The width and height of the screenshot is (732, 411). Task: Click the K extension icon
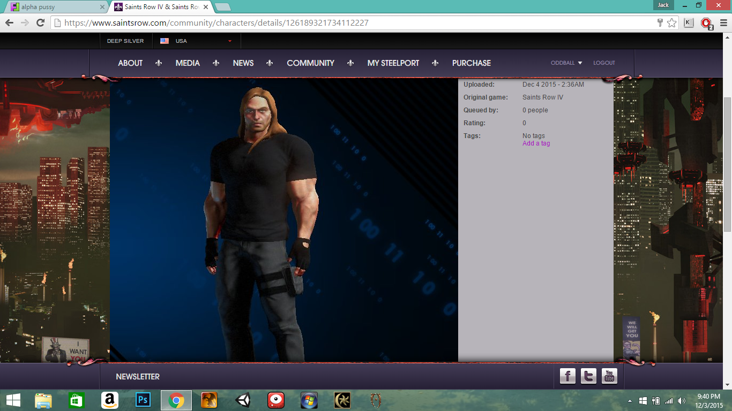pos(689,23)
